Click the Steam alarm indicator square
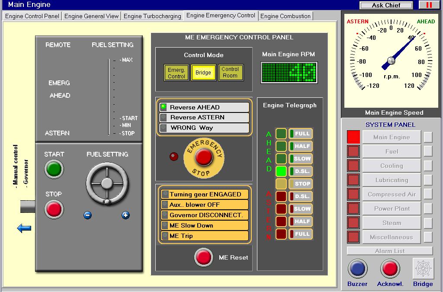443x292 pixels. point(353,223)
